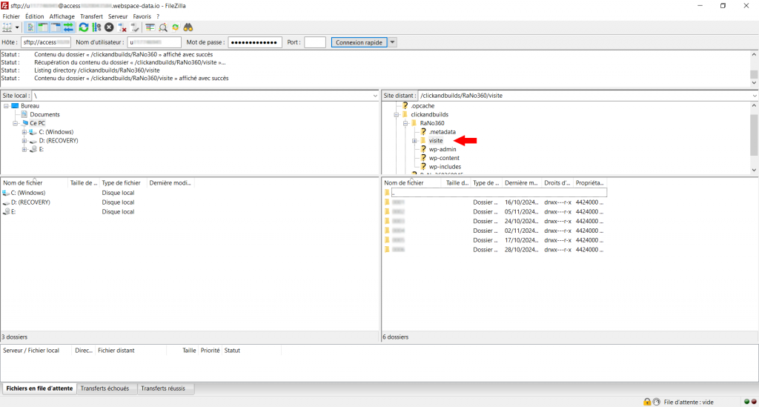Viewport: 759px width, 407px height.
Task: Open the Connexion rapide history dropdown arrow
Action: coord(393,42)
